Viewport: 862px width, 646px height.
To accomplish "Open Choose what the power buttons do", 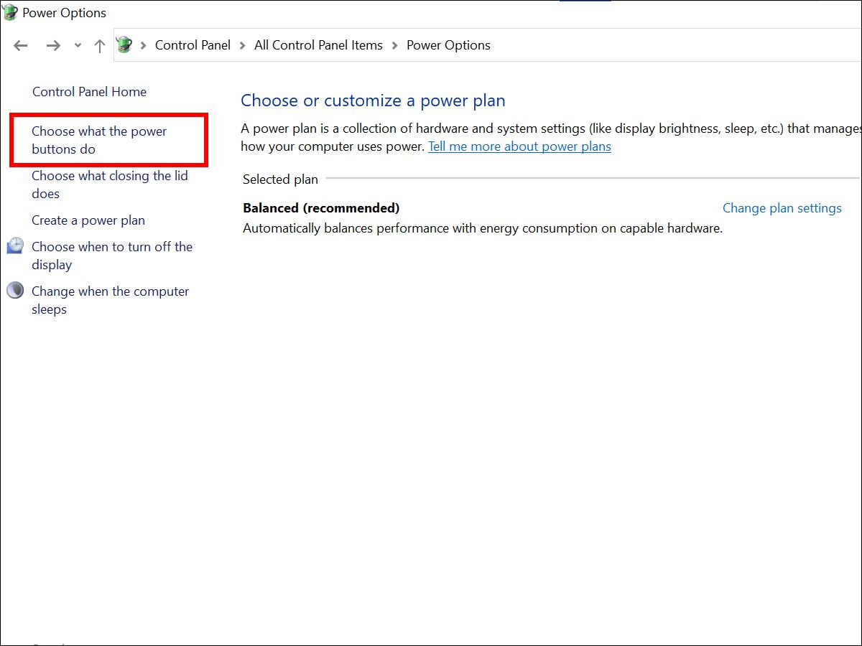I will tap(99, 140).
